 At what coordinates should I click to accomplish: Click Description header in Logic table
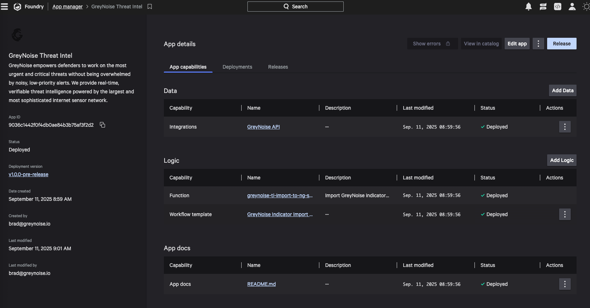click(x=338, y=178)
